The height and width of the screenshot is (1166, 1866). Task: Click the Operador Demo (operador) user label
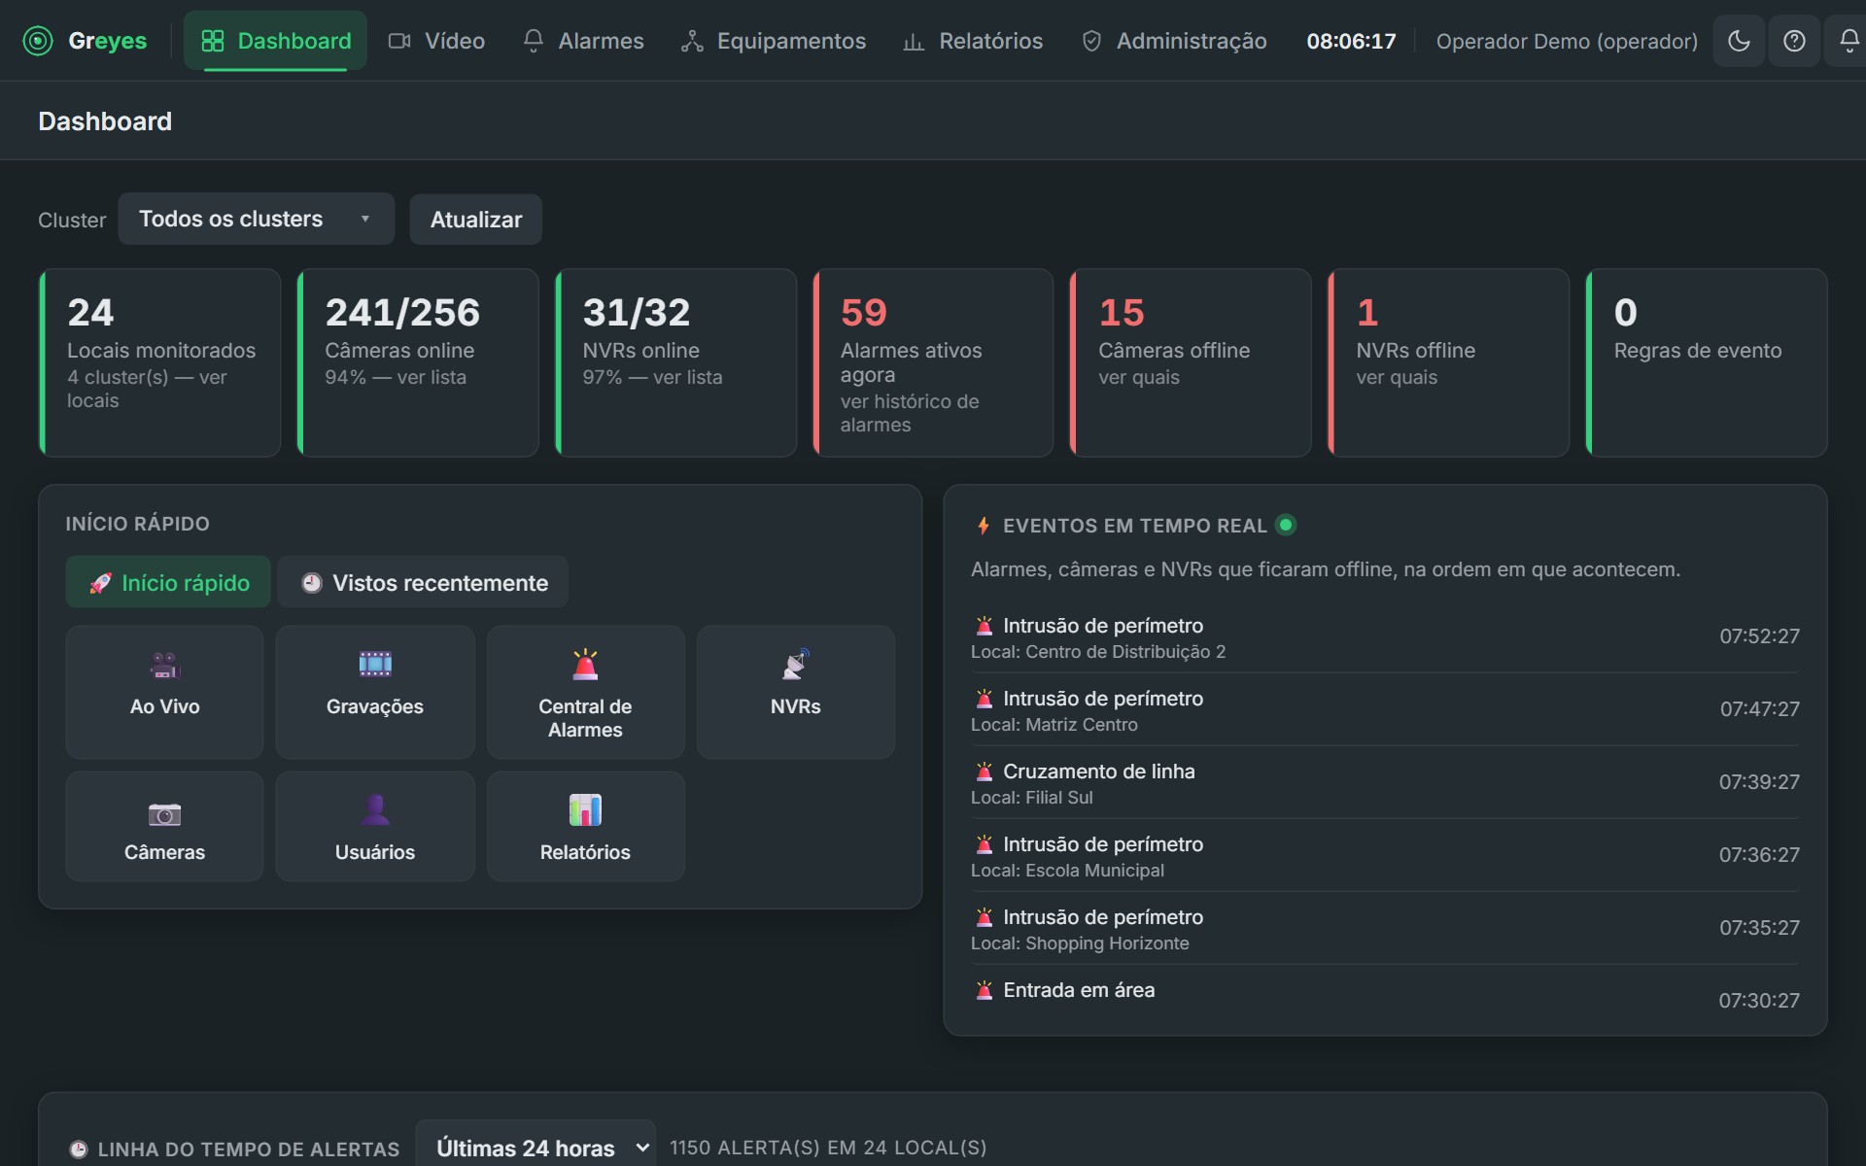click(1567, 41)
